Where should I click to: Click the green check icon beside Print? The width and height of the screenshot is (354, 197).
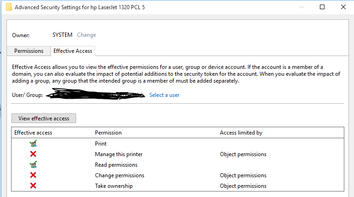tap(33, 144)
